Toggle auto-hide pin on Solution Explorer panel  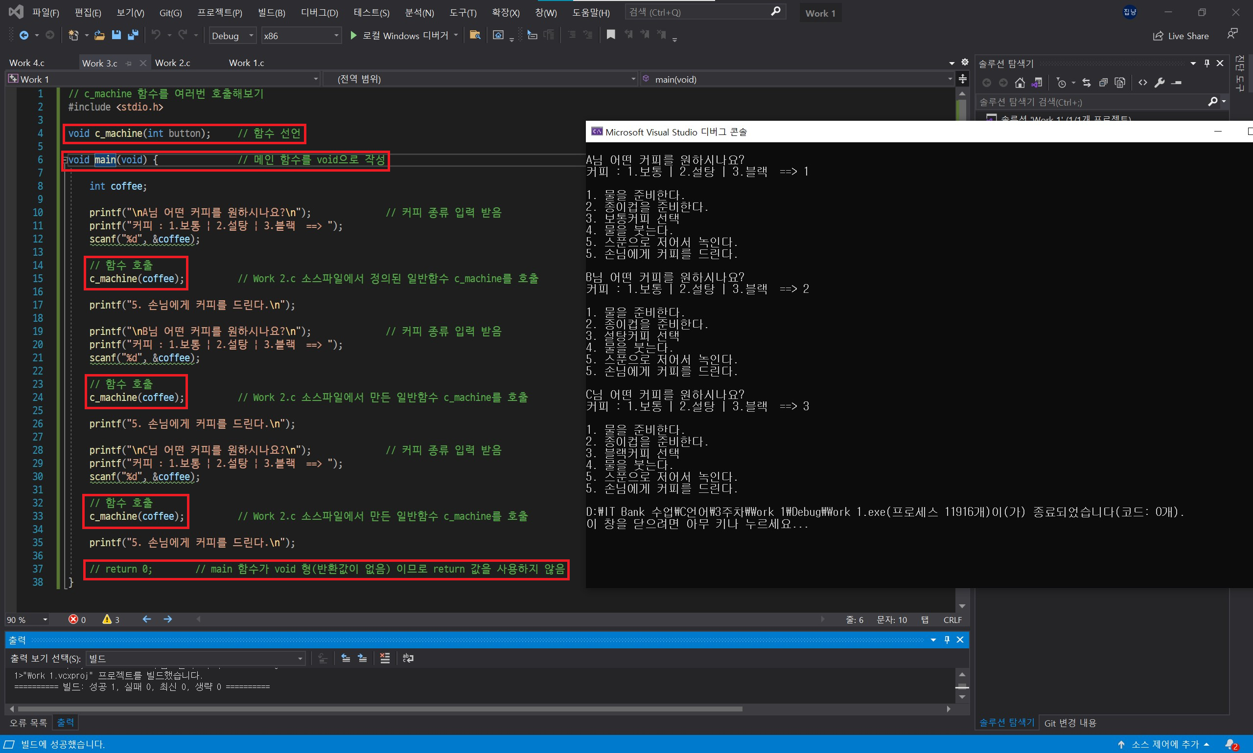[x=1207, y=64]
